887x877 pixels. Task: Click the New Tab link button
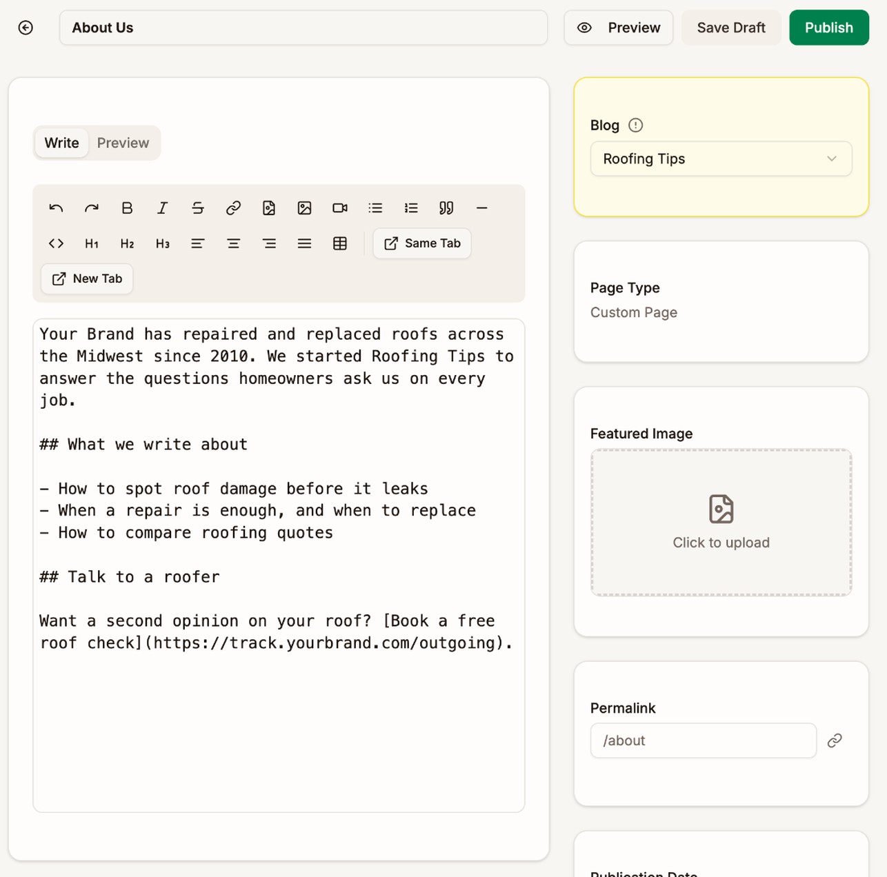pos(87,279)
